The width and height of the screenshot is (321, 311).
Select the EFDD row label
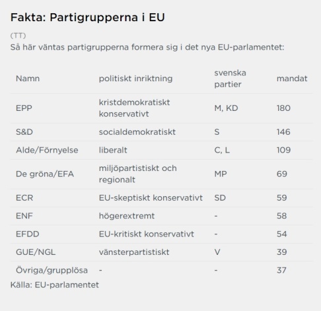coord(28,234)
